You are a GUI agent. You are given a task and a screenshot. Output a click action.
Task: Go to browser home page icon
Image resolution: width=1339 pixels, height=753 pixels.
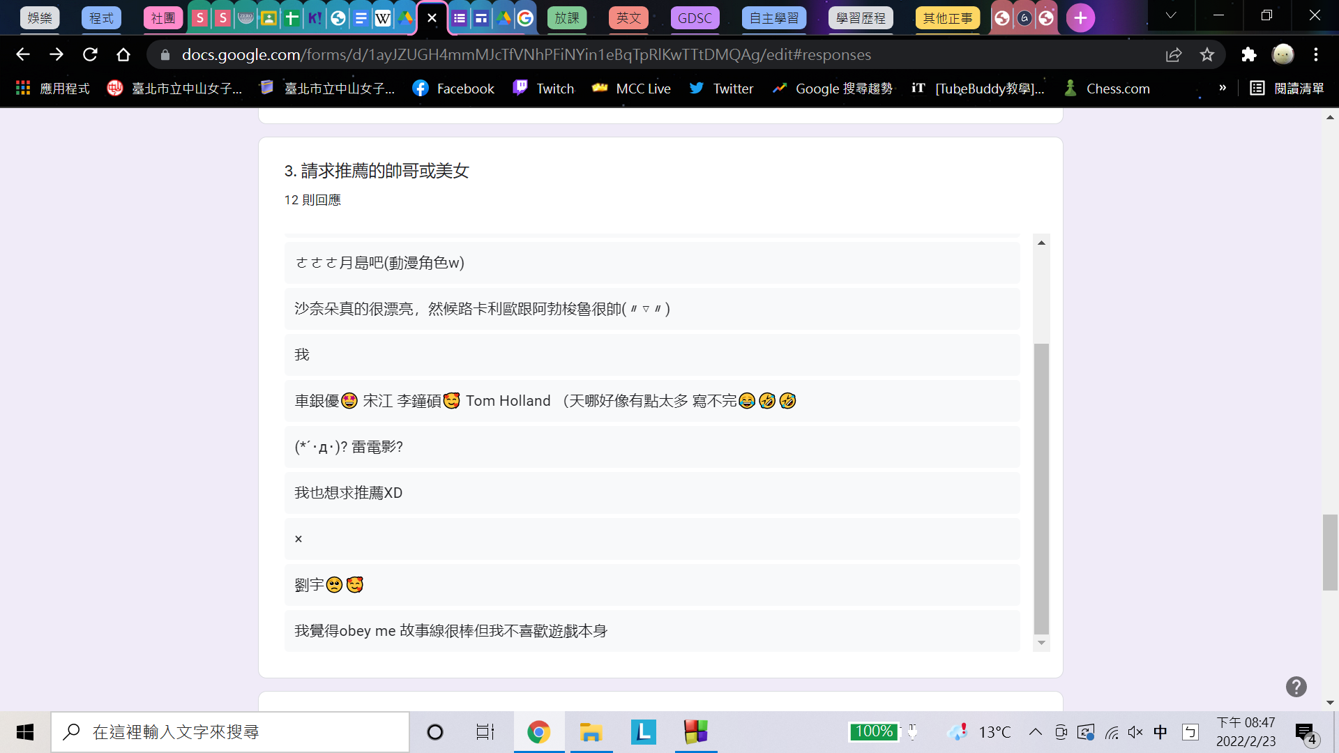click(123, 54)
